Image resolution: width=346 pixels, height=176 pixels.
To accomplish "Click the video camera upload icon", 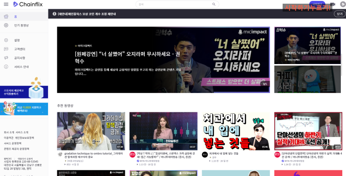I will (333, 4).
